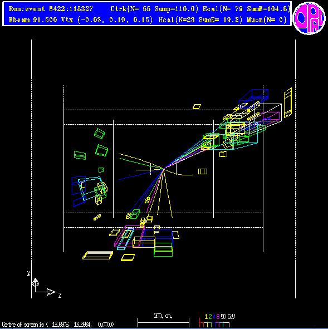The image size is (328, 329).
Task: Click the flat yellow slab at bottom left
Action: 97,256
